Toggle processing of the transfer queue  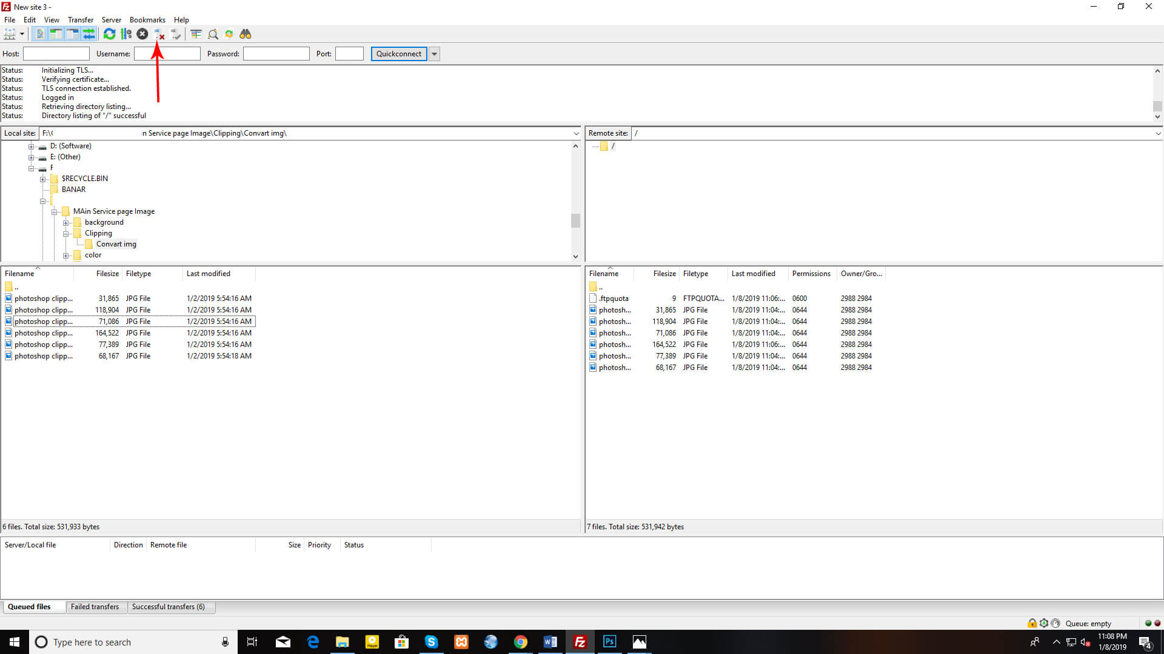(126, 34)
